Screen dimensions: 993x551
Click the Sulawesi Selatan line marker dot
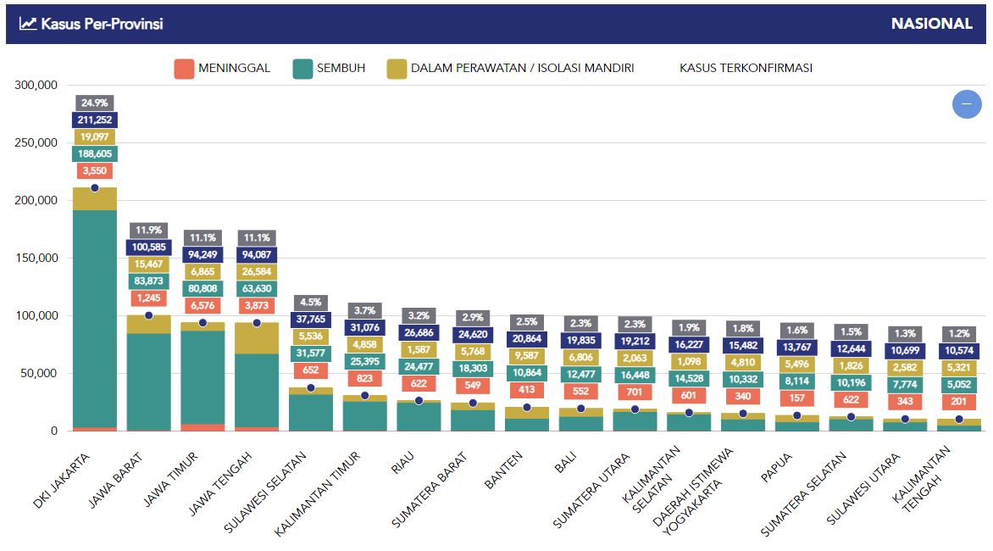311,387
